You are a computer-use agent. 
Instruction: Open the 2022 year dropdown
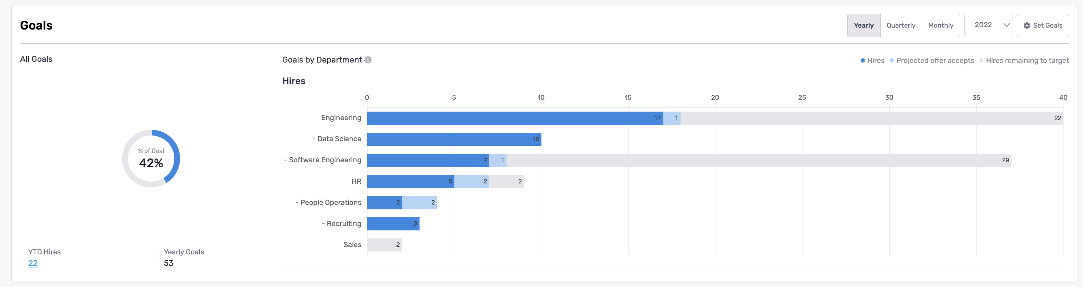click(988, 25)
